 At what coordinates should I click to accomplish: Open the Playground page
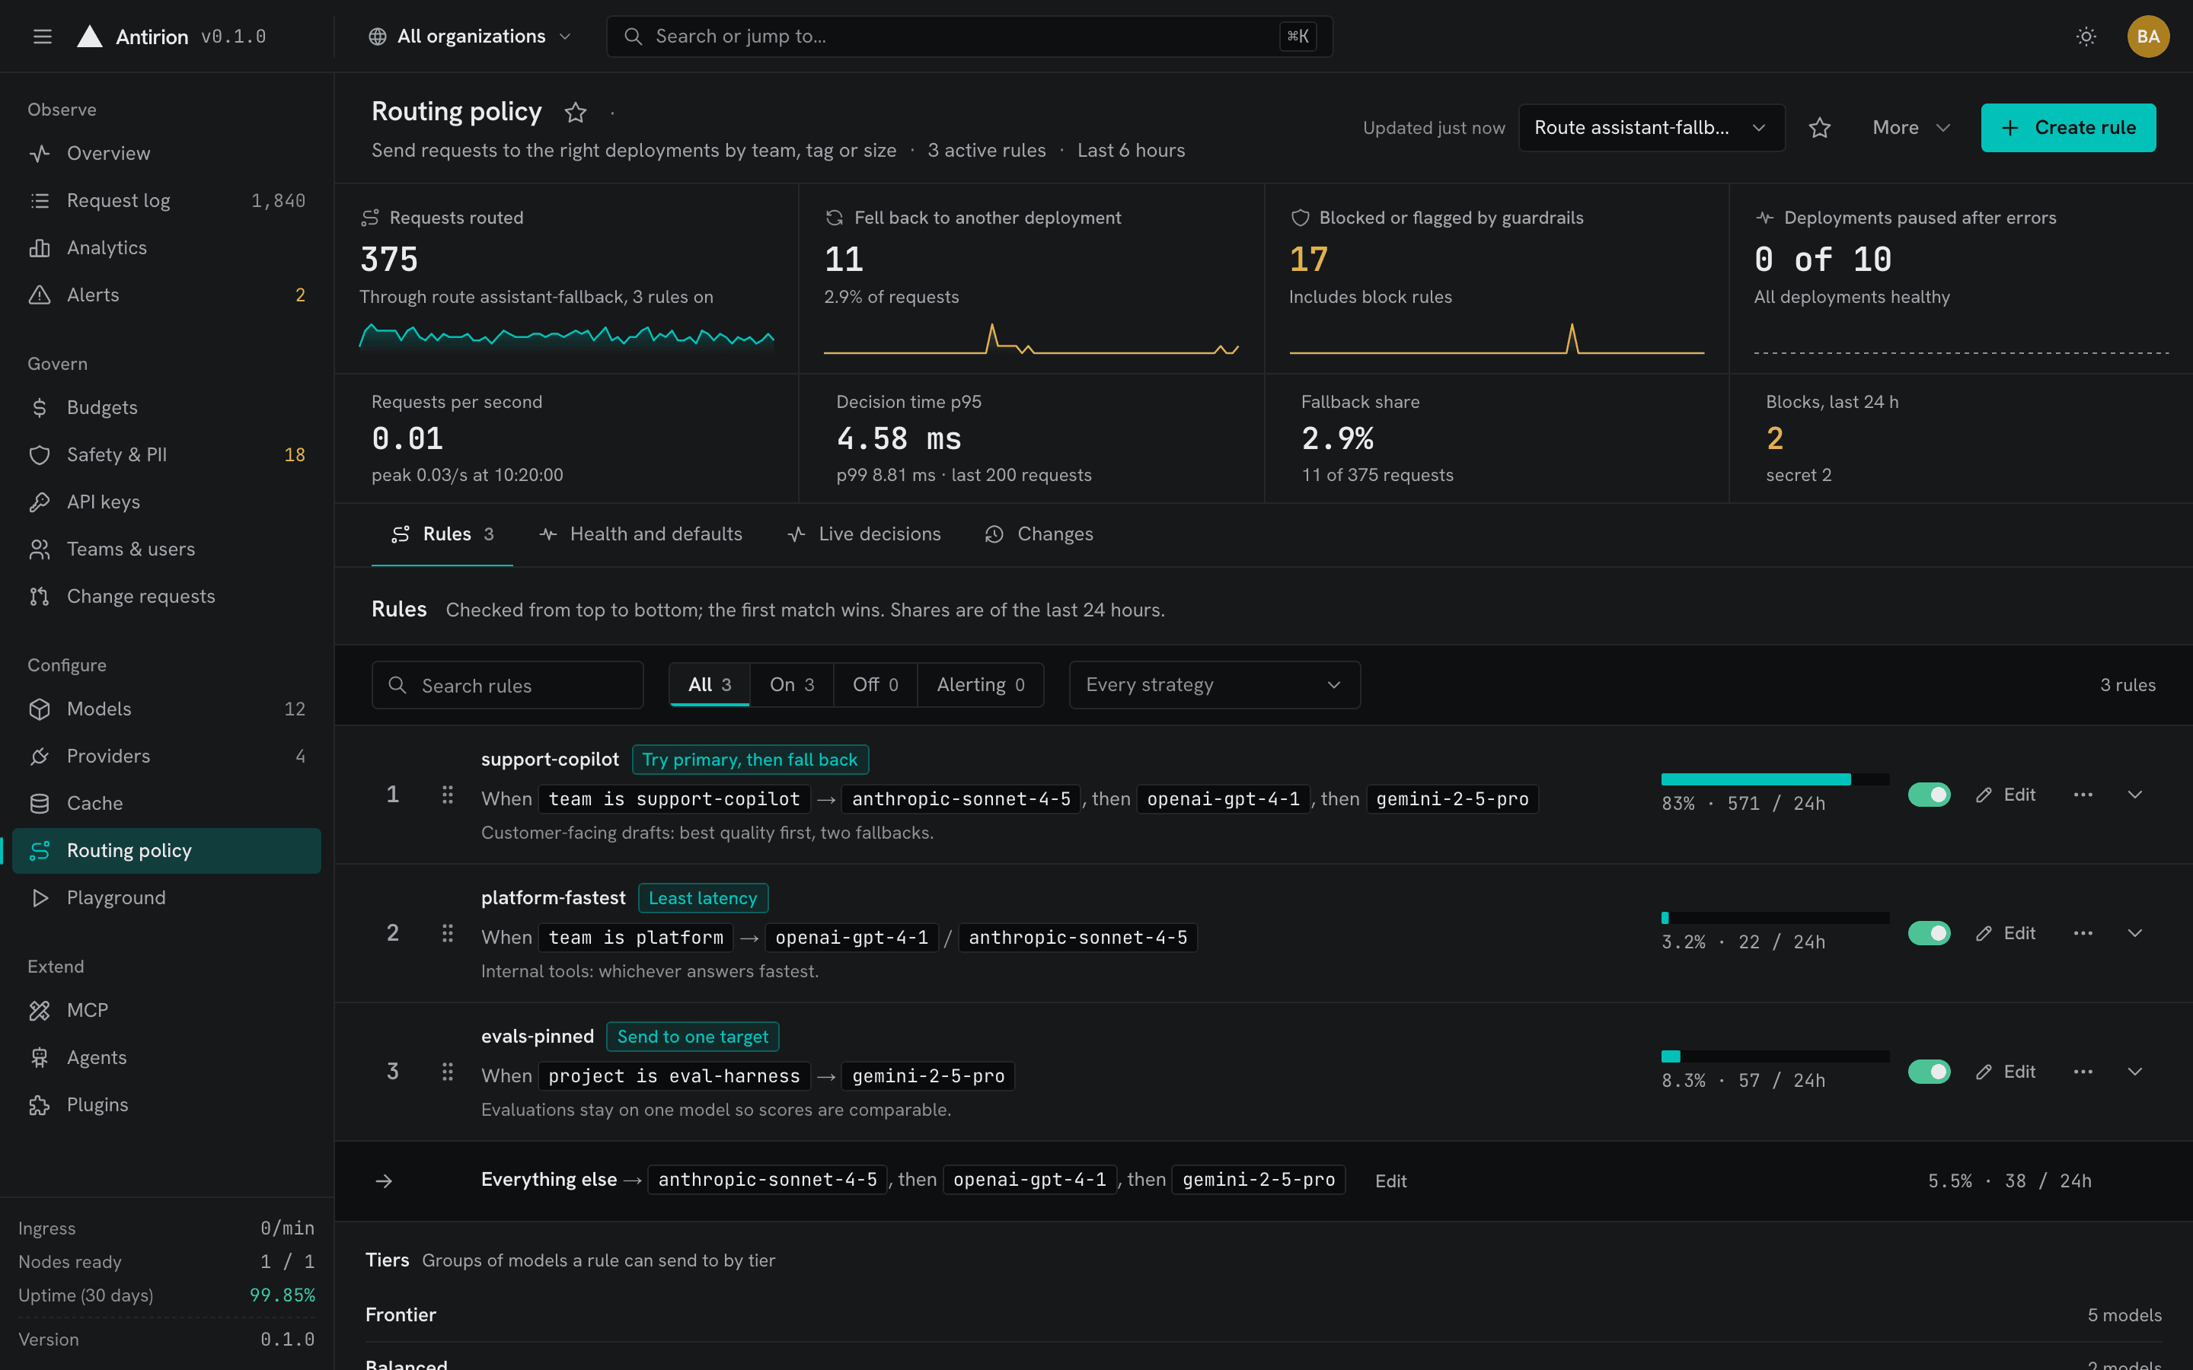point(167,897)
